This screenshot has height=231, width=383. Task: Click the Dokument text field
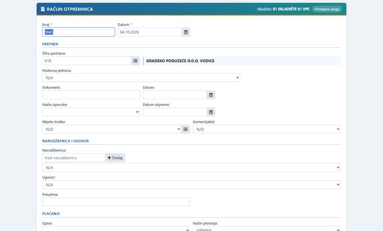(x=91, y=95)
